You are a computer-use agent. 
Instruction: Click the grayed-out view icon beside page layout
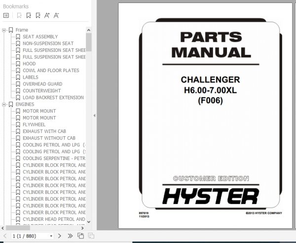click(91, 236)
